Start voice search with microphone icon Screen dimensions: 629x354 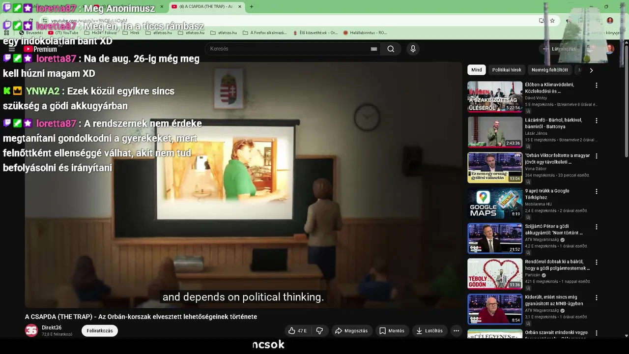pyautogui.click(x=413, y=49)
